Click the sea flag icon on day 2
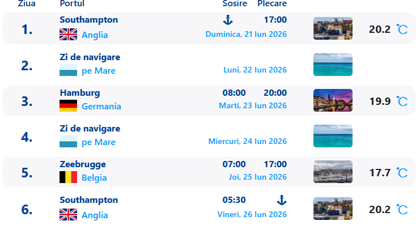 point(69,70)
